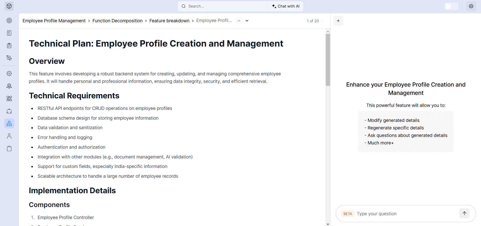Select the pen nib design icon
The height and width of the screenshot is (226, 481).
[9, 58]
